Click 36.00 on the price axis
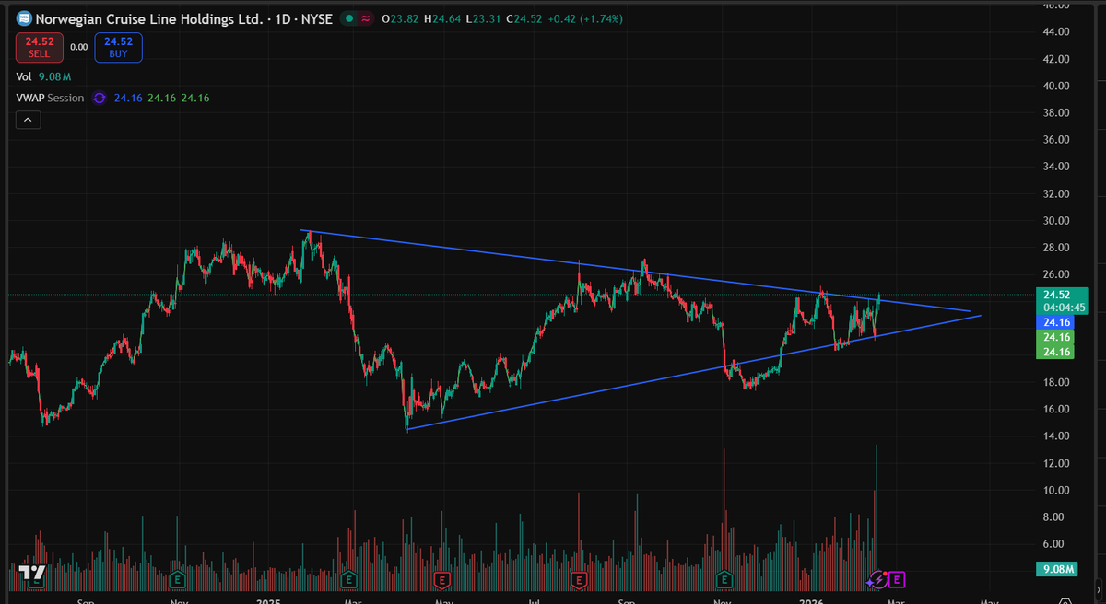Viewport: 1106px width, 604px height. pos(1055,140)
